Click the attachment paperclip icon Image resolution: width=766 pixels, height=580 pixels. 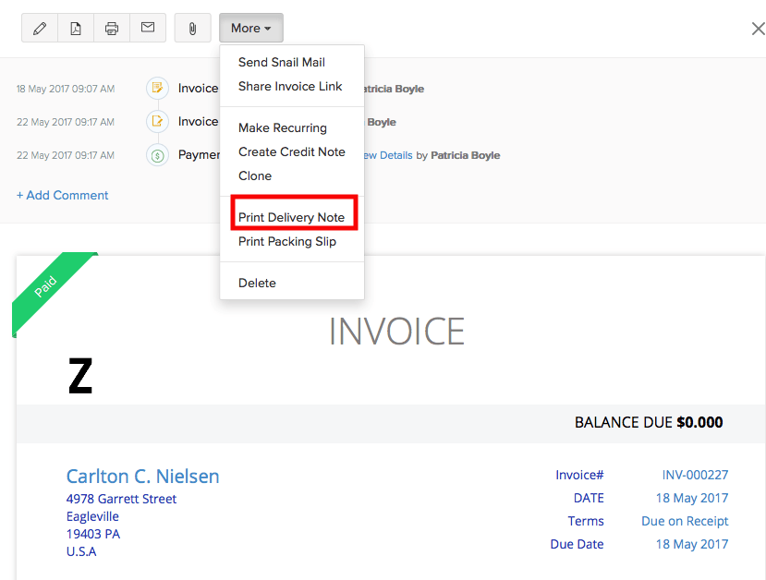click(192, 28)
